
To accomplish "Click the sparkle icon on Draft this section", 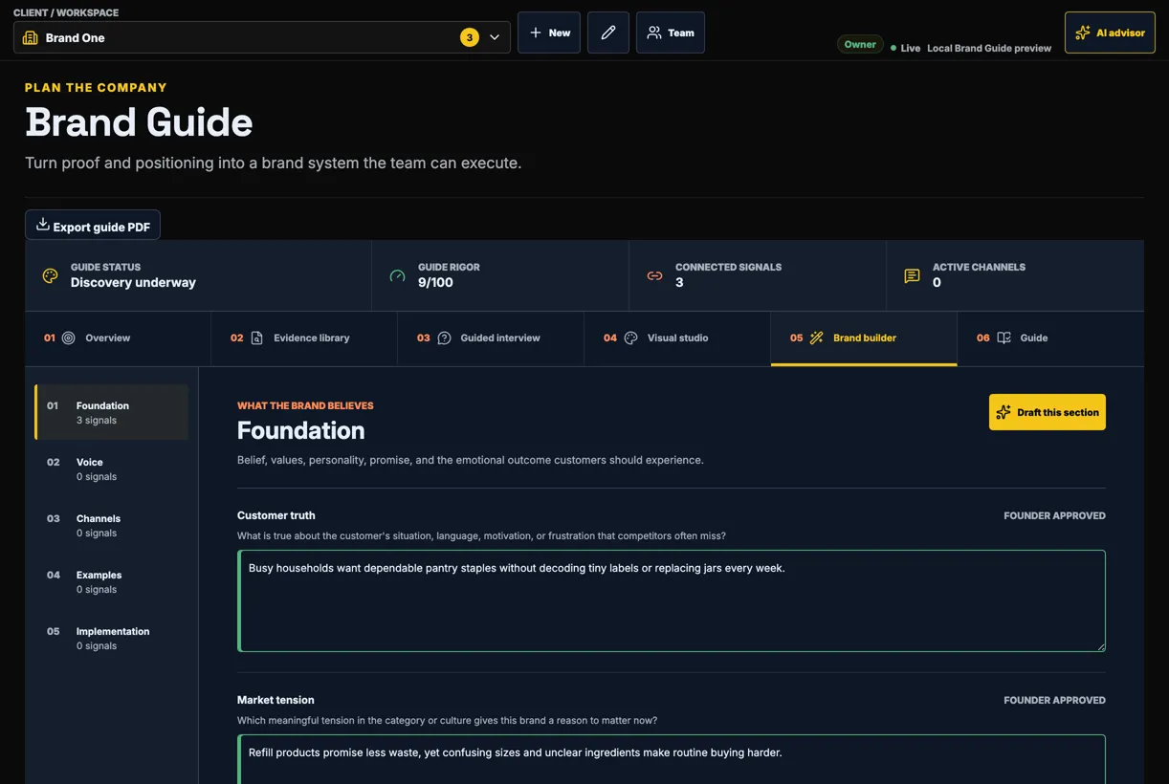I will [x=1004, y=412].
